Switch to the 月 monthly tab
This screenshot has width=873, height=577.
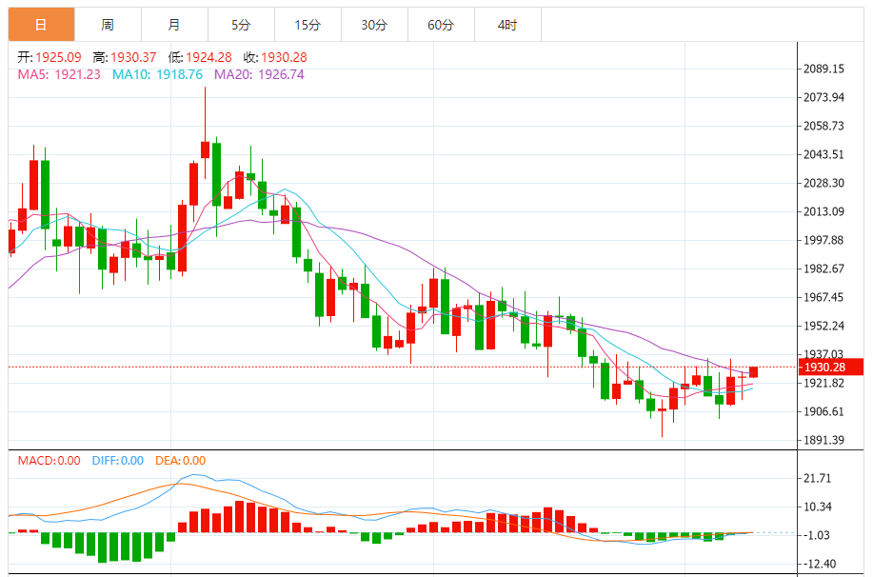coord(175,25)
